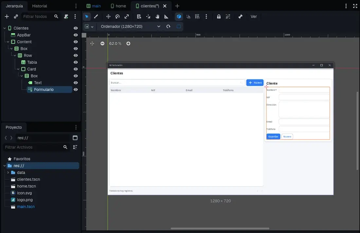Center the view with the zoom reset icon
The height and width of the screenshot is (233, 360).
(92, 43)
